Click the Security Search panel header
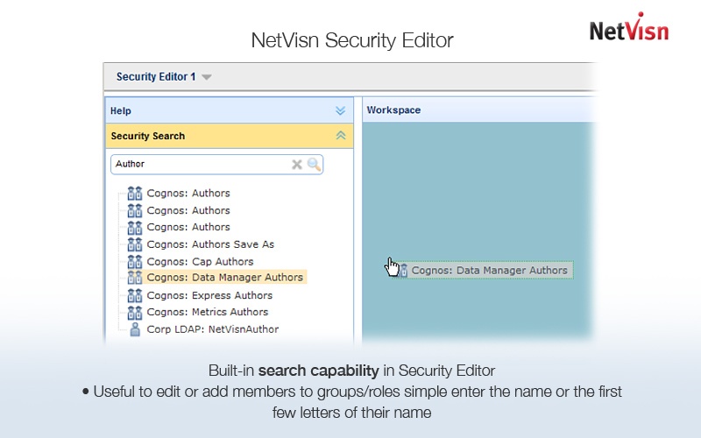The image size is (701, 438). (x=230, y=136)
